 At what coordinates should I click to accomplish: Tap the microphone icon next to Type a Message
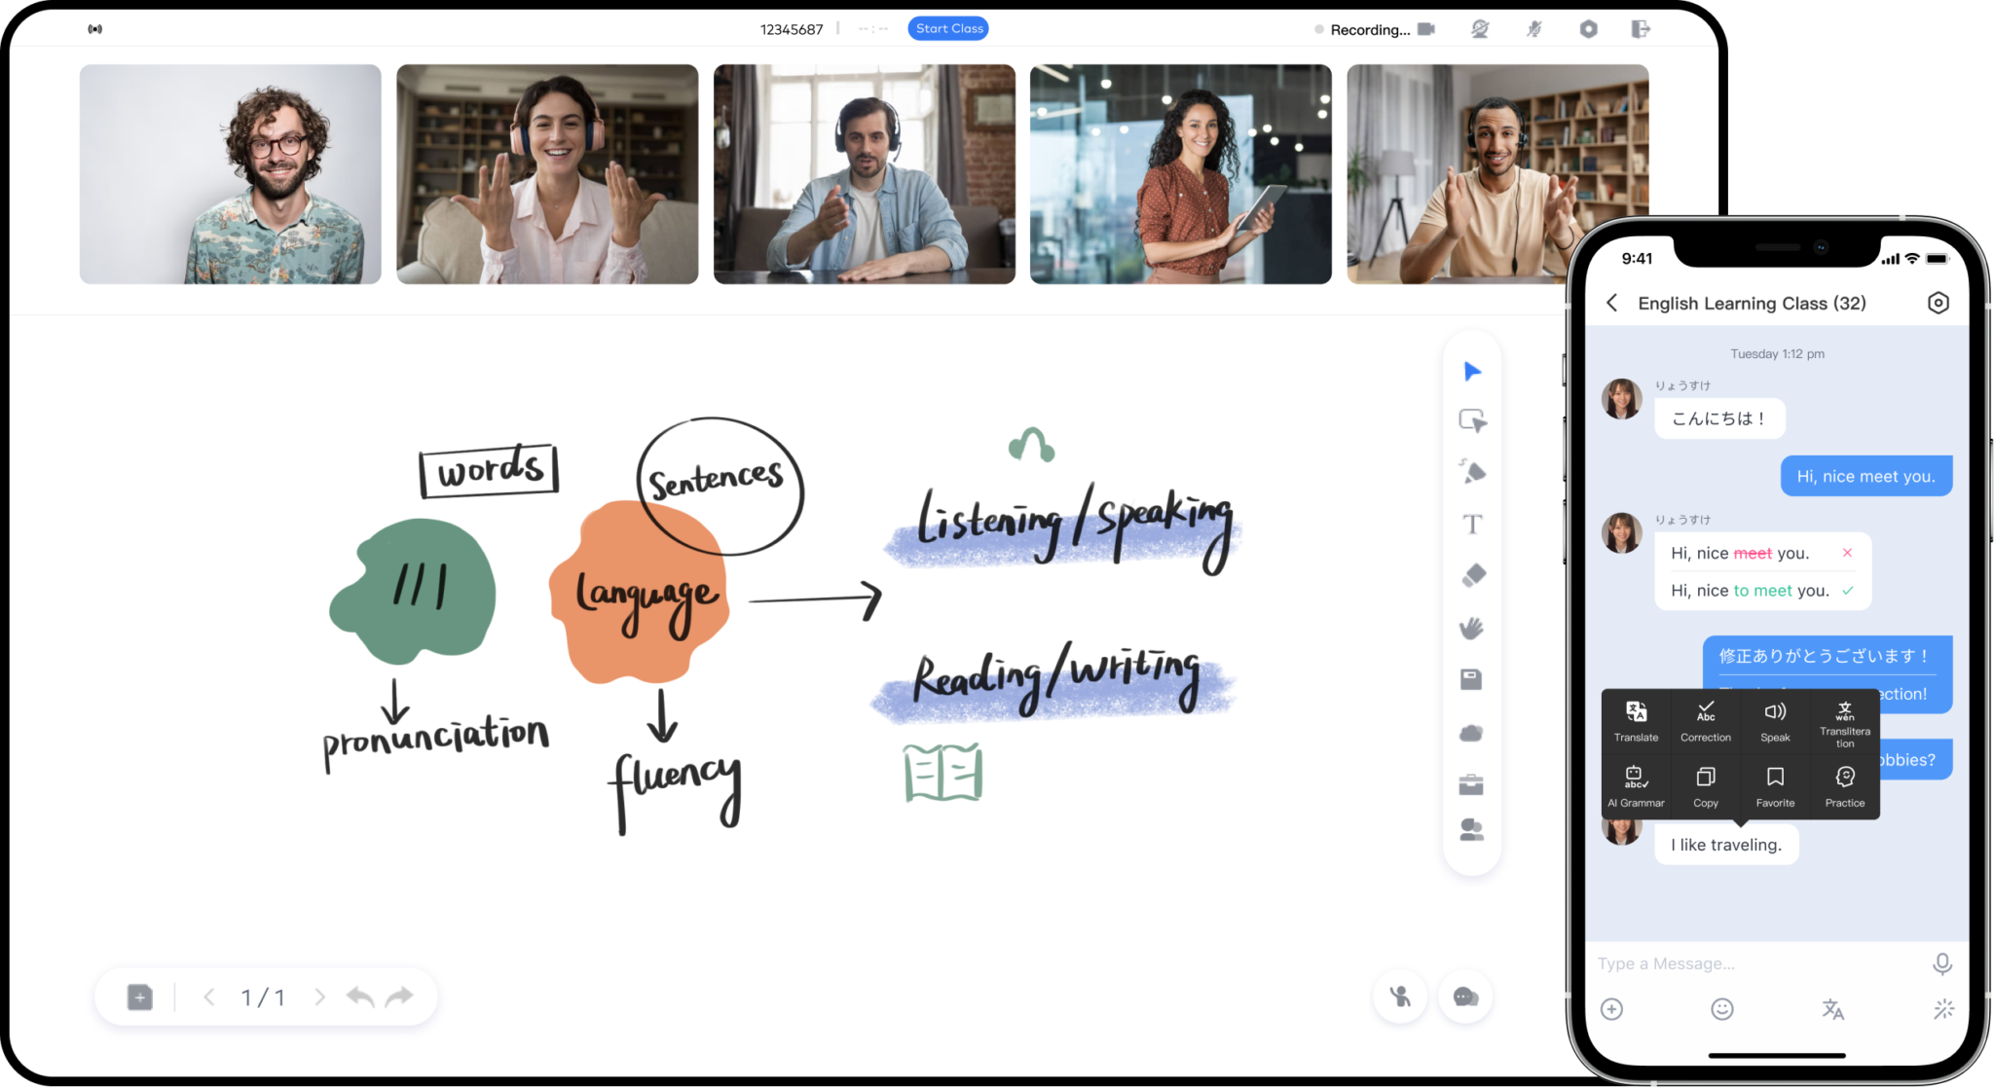[1941, 963]
